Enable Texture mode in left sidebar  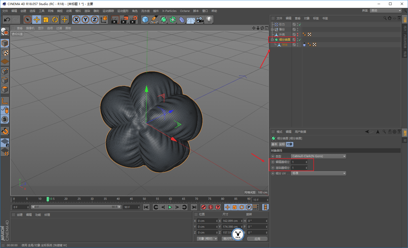[5, 52]
